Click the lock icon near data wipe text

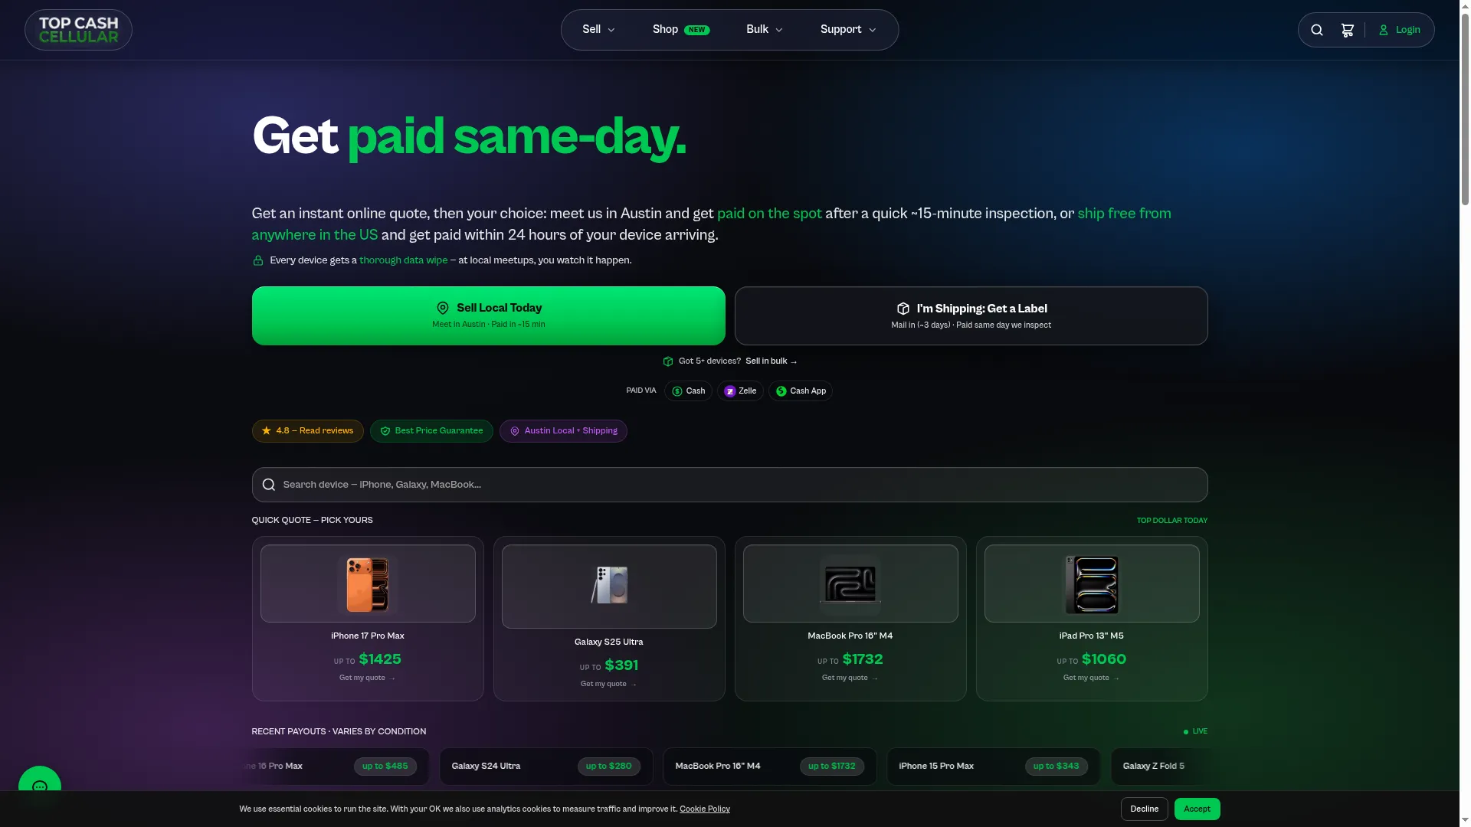click(x=258, y=260)
